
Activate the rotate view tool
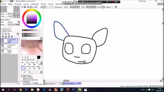coord(28,60)
